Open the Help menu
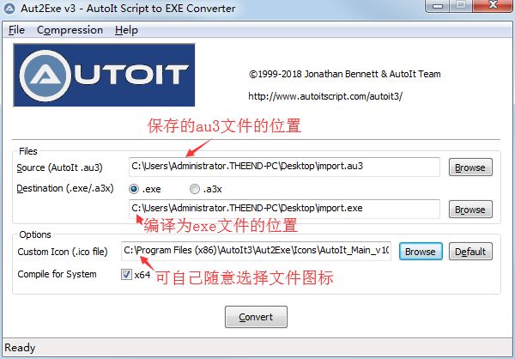This screenshot has height=359, width=515. click(x=126, y=30)
